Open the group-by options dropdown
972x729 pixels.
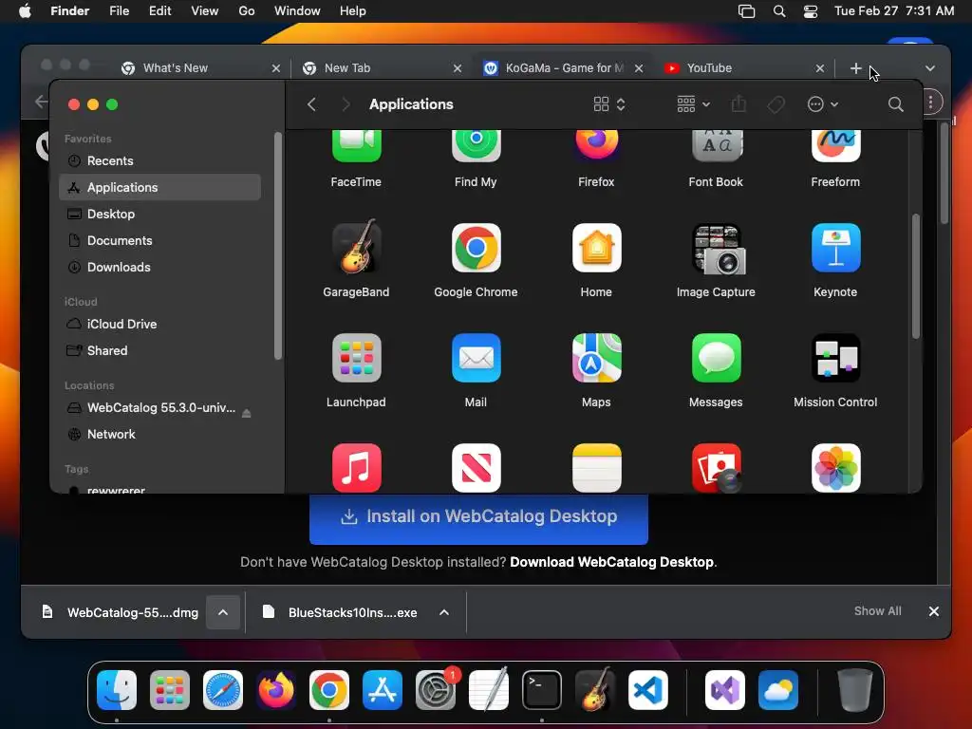pos(694,104)
